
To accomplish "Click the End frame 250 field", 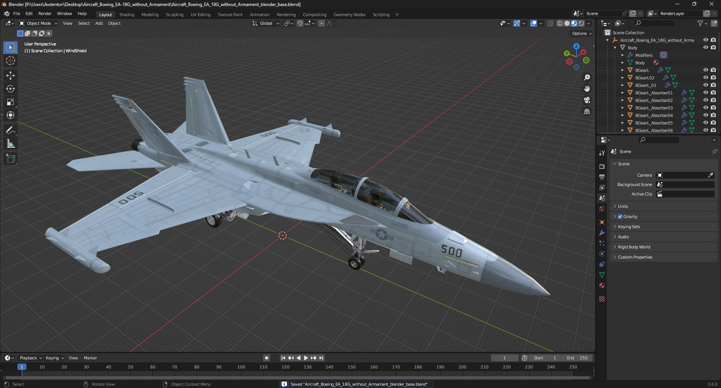I will click(x=578, y=358).
